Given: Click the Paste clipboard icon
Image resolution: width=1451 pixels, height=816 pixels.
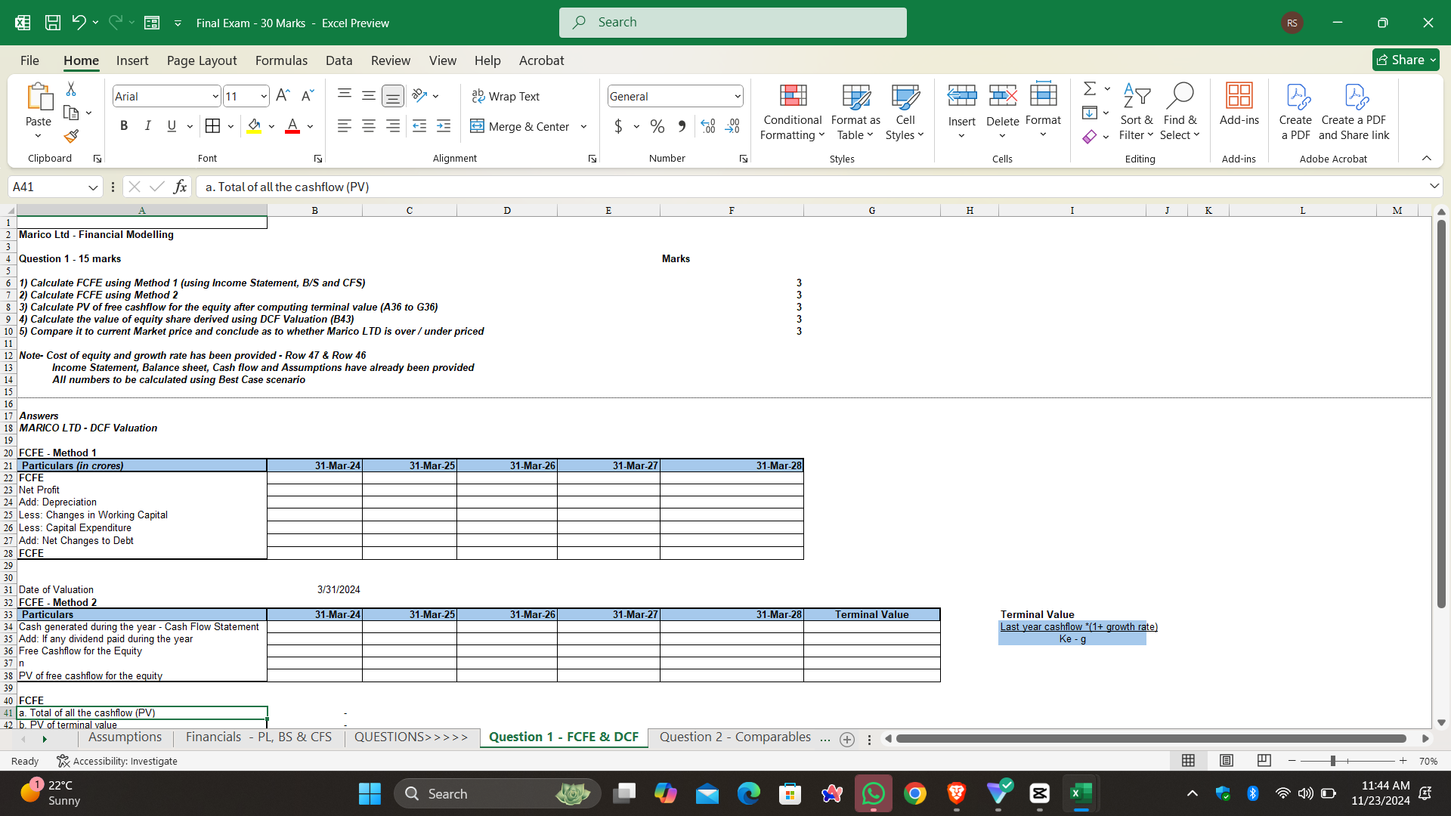Looking at the screenshot, I should point(39,97).
